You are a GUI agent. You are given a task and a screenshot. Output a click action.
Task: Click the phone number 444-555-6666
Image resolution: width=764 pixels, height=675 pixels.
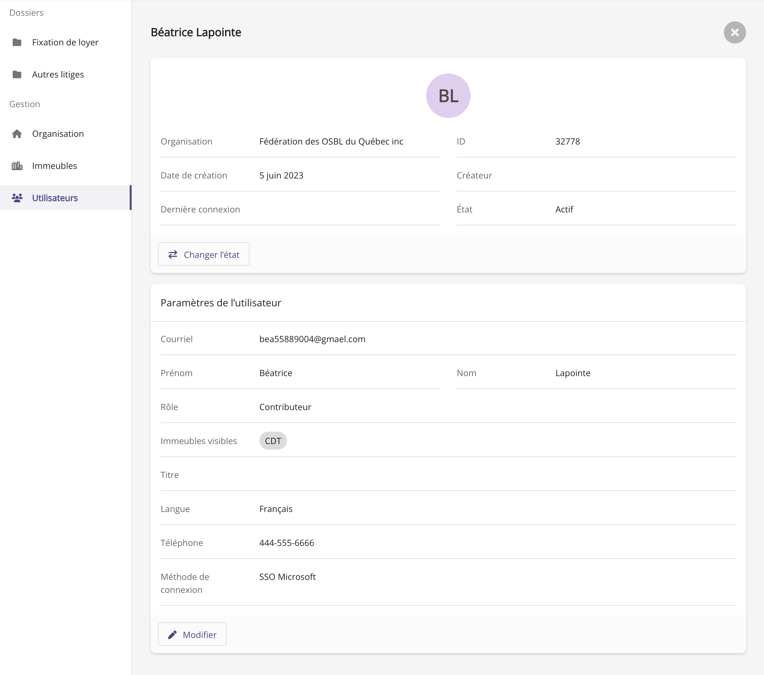(x=286, y=543)
